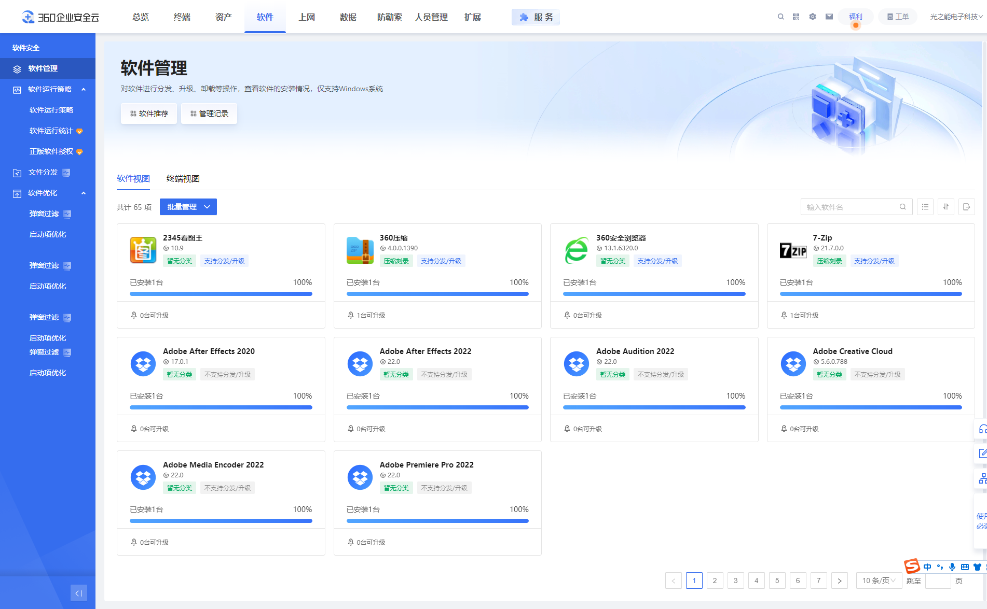Click the 压缩刻录 tag on 7-Zip

829,261
